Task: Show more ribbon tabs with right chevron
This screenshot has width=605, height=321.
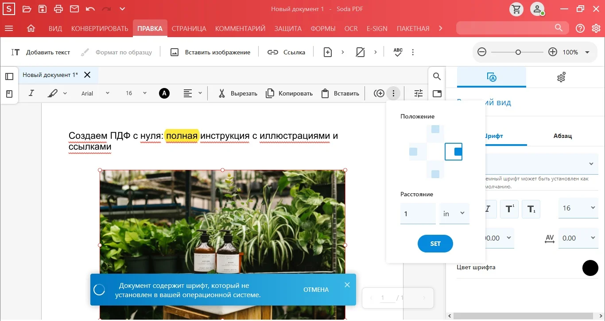Action: pyautogui.click(x=441, y=28)
